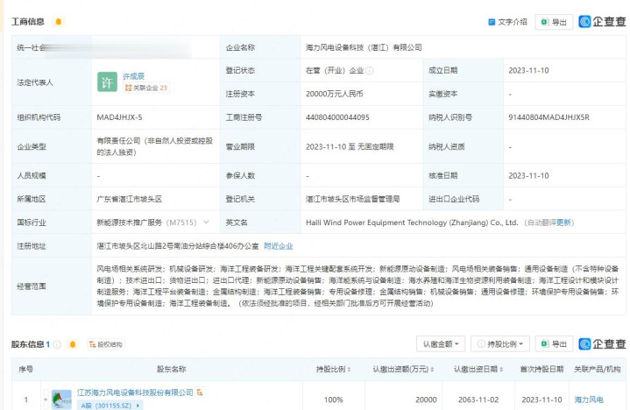The height and width of the screenshot is (410, 630).
Task: Sort by 认缴出资日期 column header
Action: click(478, 369)
